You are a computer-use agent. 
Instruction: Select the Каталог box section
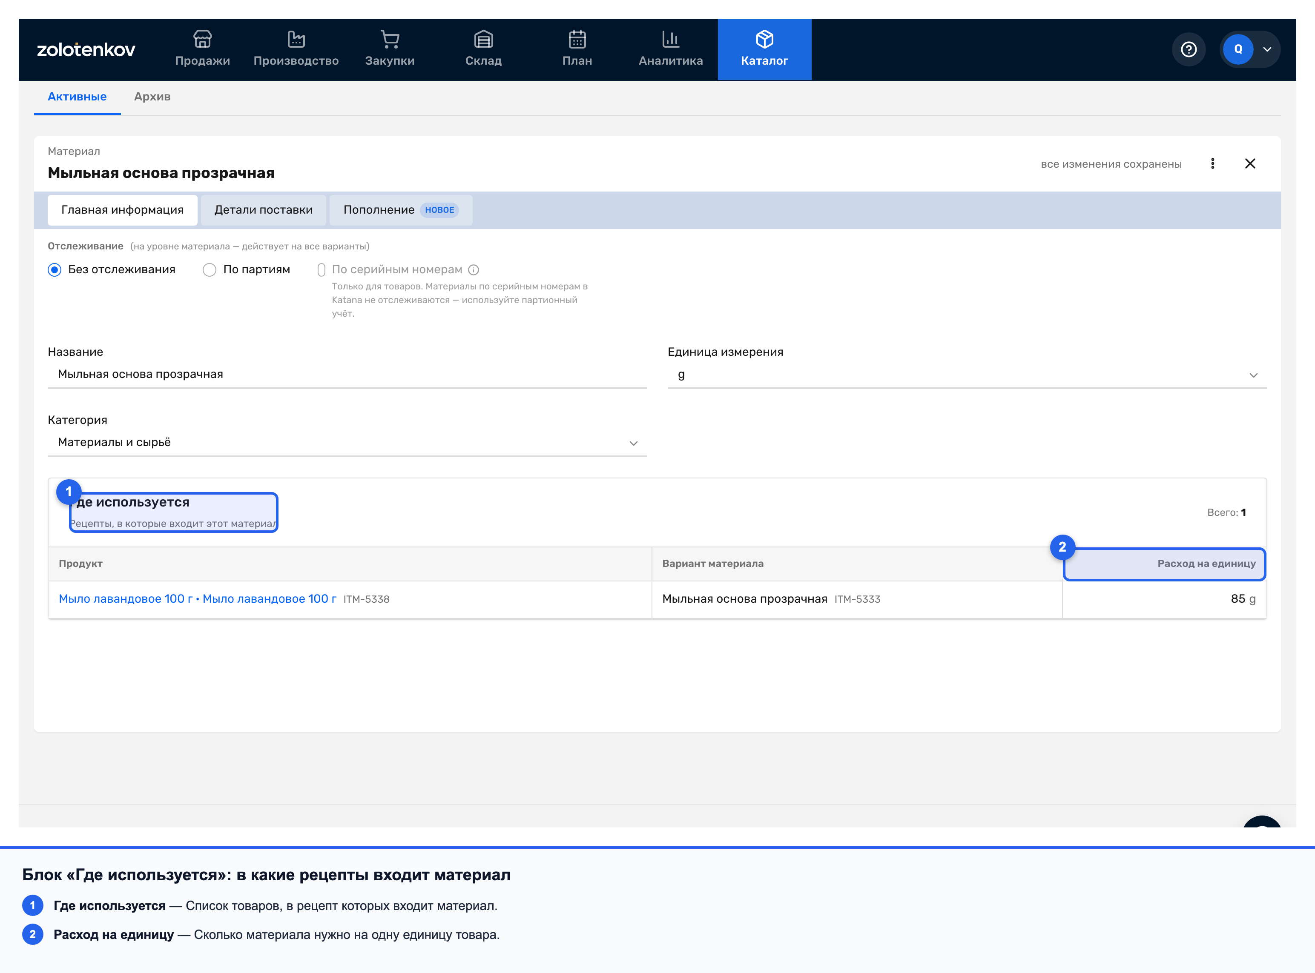click(764, 49)
